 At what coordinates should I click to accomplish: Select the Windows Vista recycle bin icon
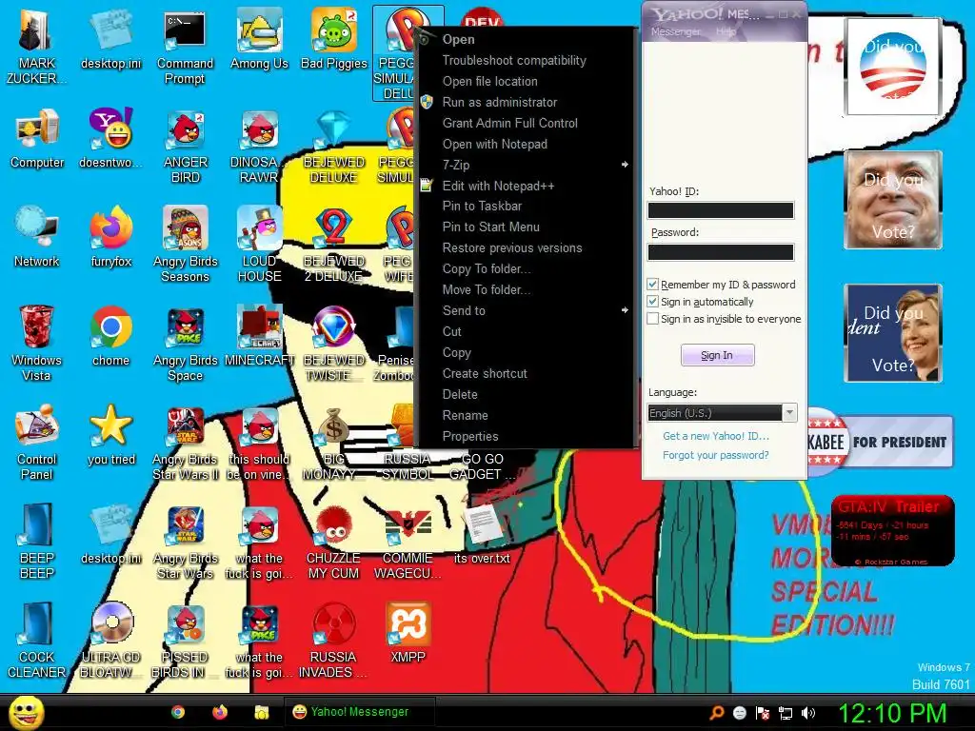(x=37, y=345)
